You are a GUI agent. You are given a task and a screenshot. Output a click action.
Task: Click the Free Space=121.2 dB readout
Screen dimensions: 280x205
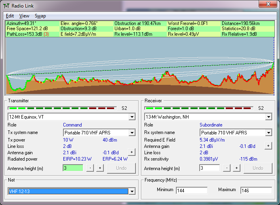27,29
